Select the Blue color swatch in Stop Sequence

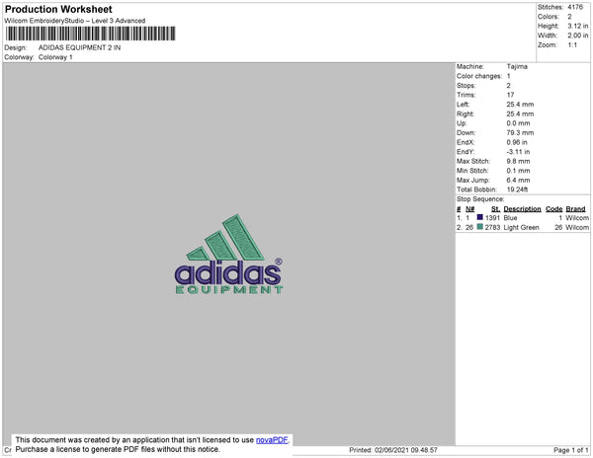pyautogui.click(x=480, y=217)
